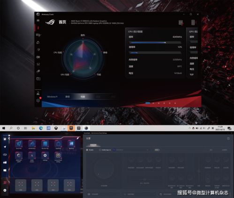
Task: Launch the Number Key grid tile
Action: coord(45,144)
